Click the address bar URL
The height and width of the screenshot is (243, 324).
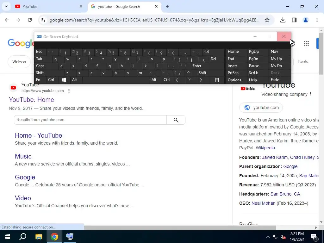(154, 20)
